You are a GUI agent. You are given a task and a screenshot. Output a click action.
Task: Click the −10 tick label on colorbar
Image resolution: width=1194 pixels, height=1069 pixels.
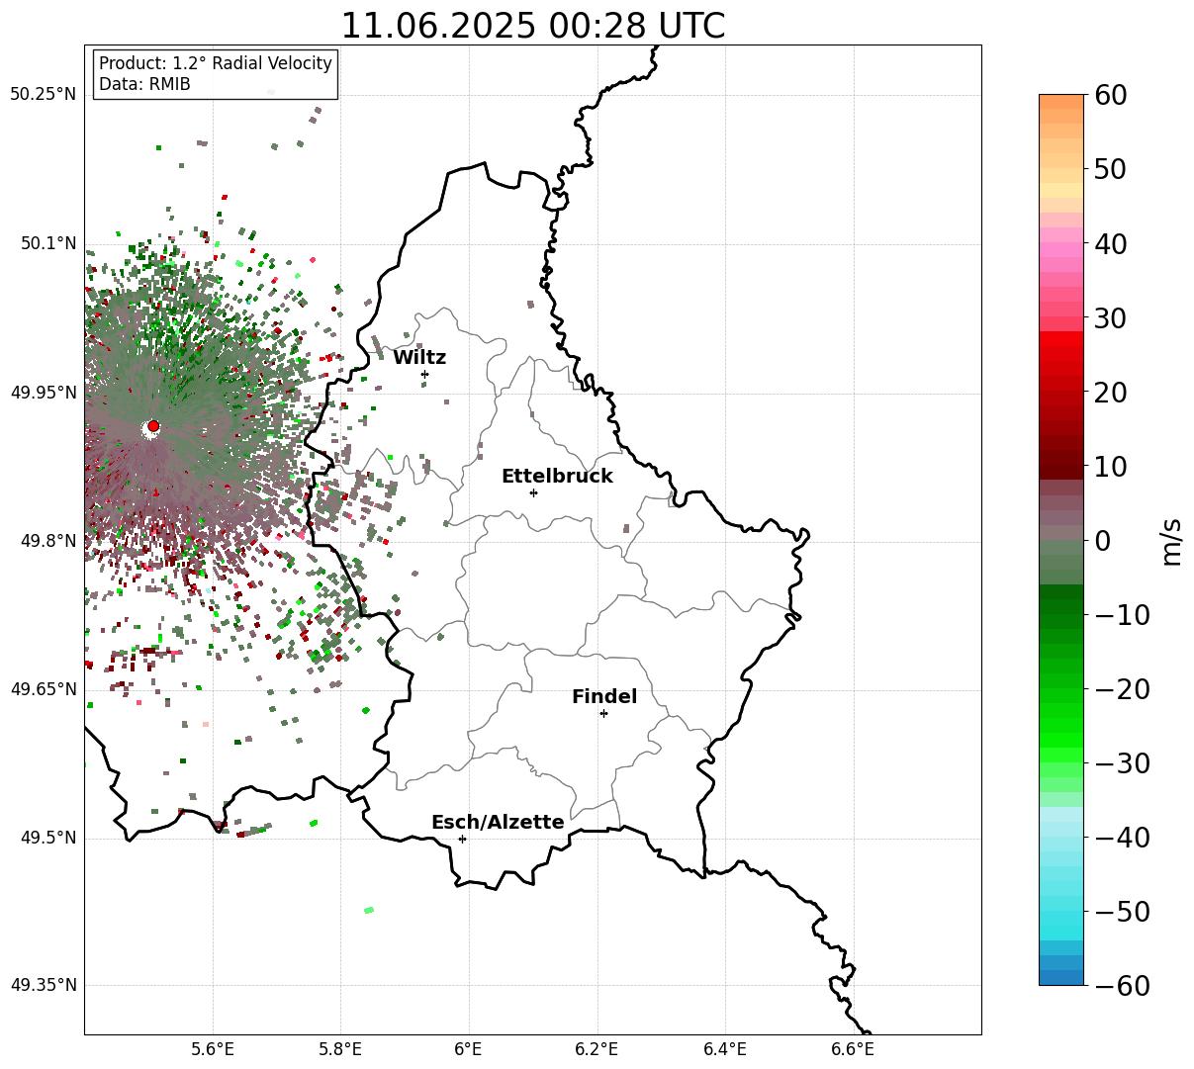point(1122,615)
